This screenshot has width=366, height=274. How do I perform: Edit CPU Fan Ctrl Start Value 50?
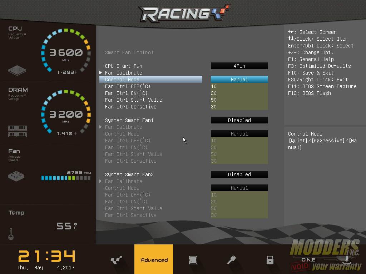pos(239,100)
